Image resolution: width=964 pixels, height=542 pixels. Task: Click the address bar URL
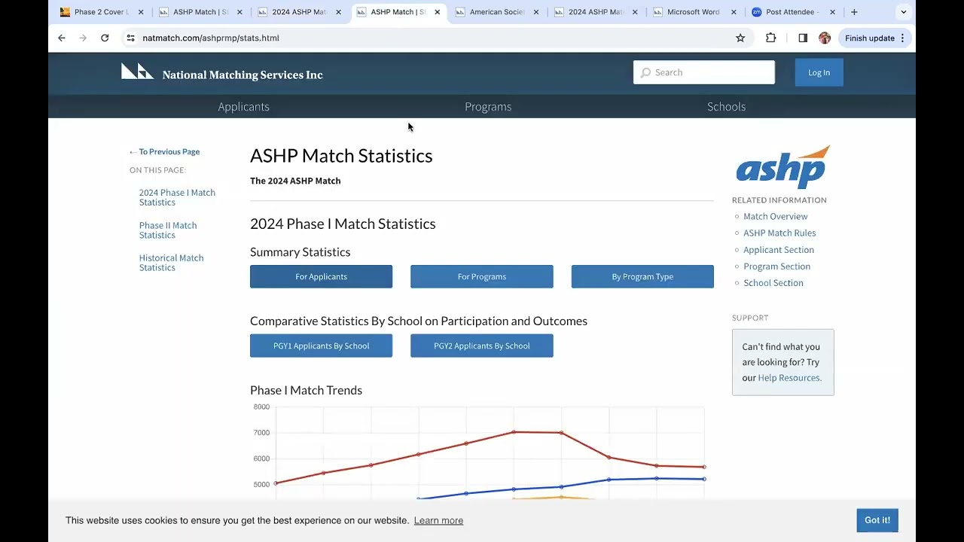click(211, 38)
